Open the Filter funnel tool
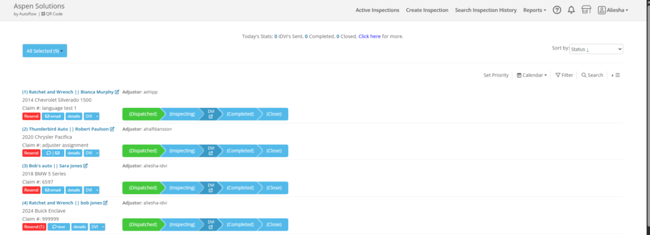This screenshot has height=235, width=650. [564, 75]
